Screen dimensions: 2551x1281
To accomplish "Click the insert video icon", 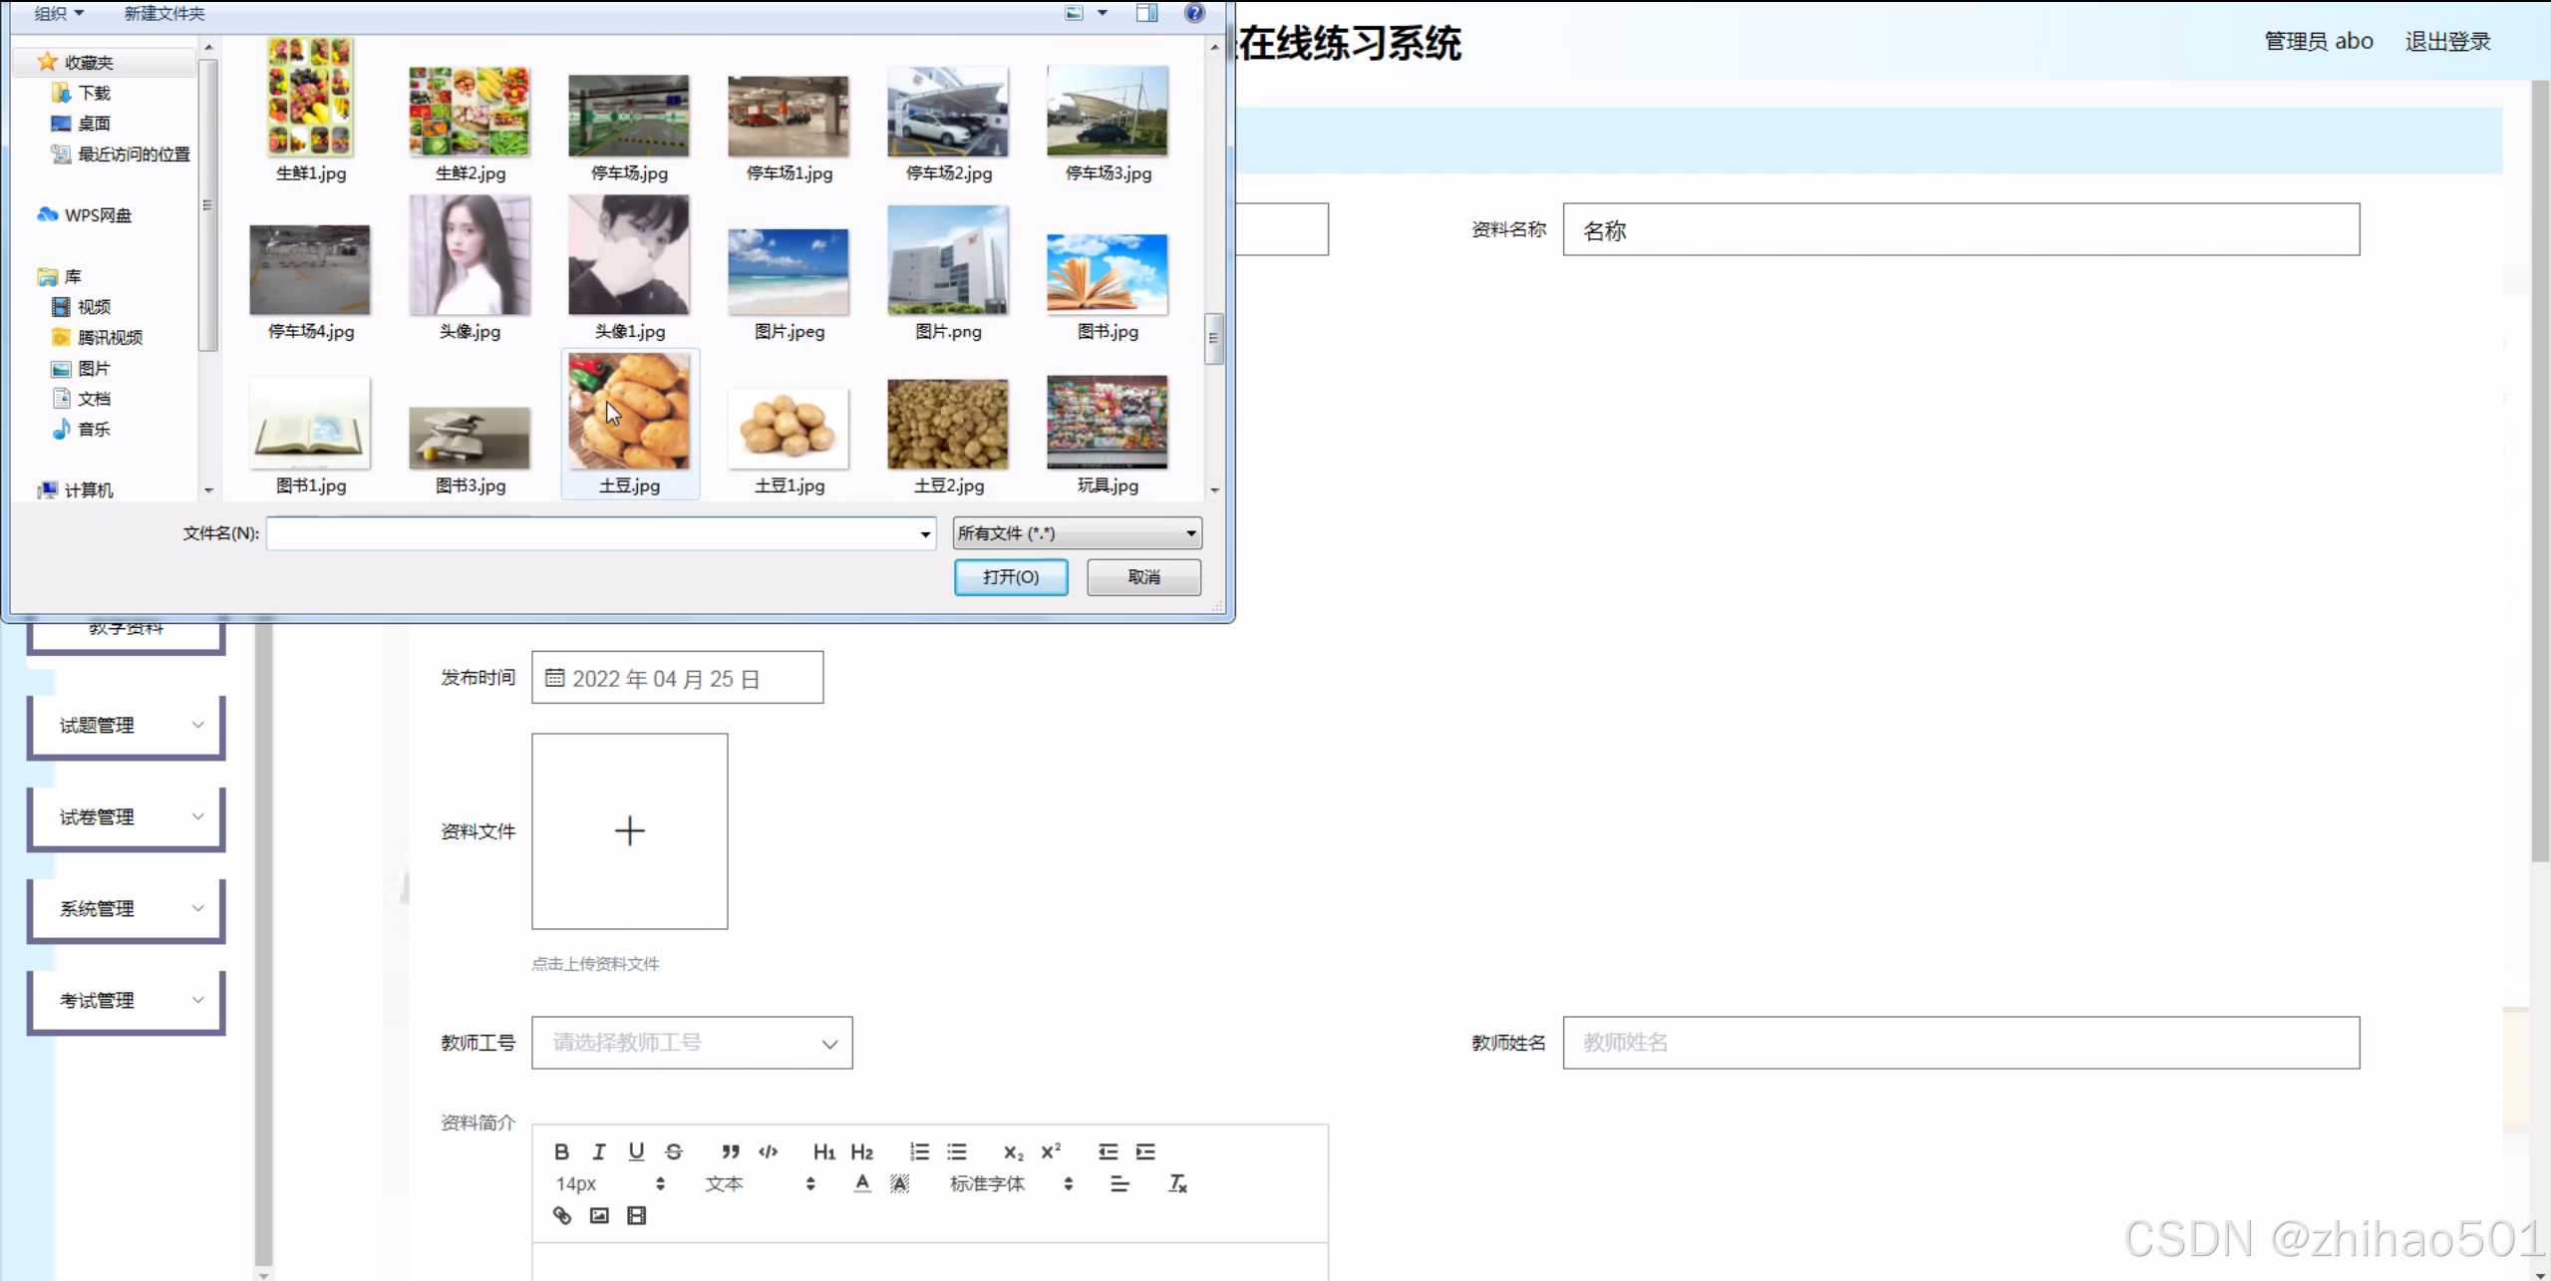I will 636,1215.
